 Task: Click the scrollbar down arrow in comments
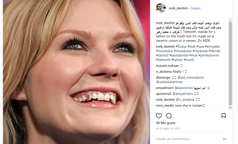pyautogui.click(x=230, y=108)
